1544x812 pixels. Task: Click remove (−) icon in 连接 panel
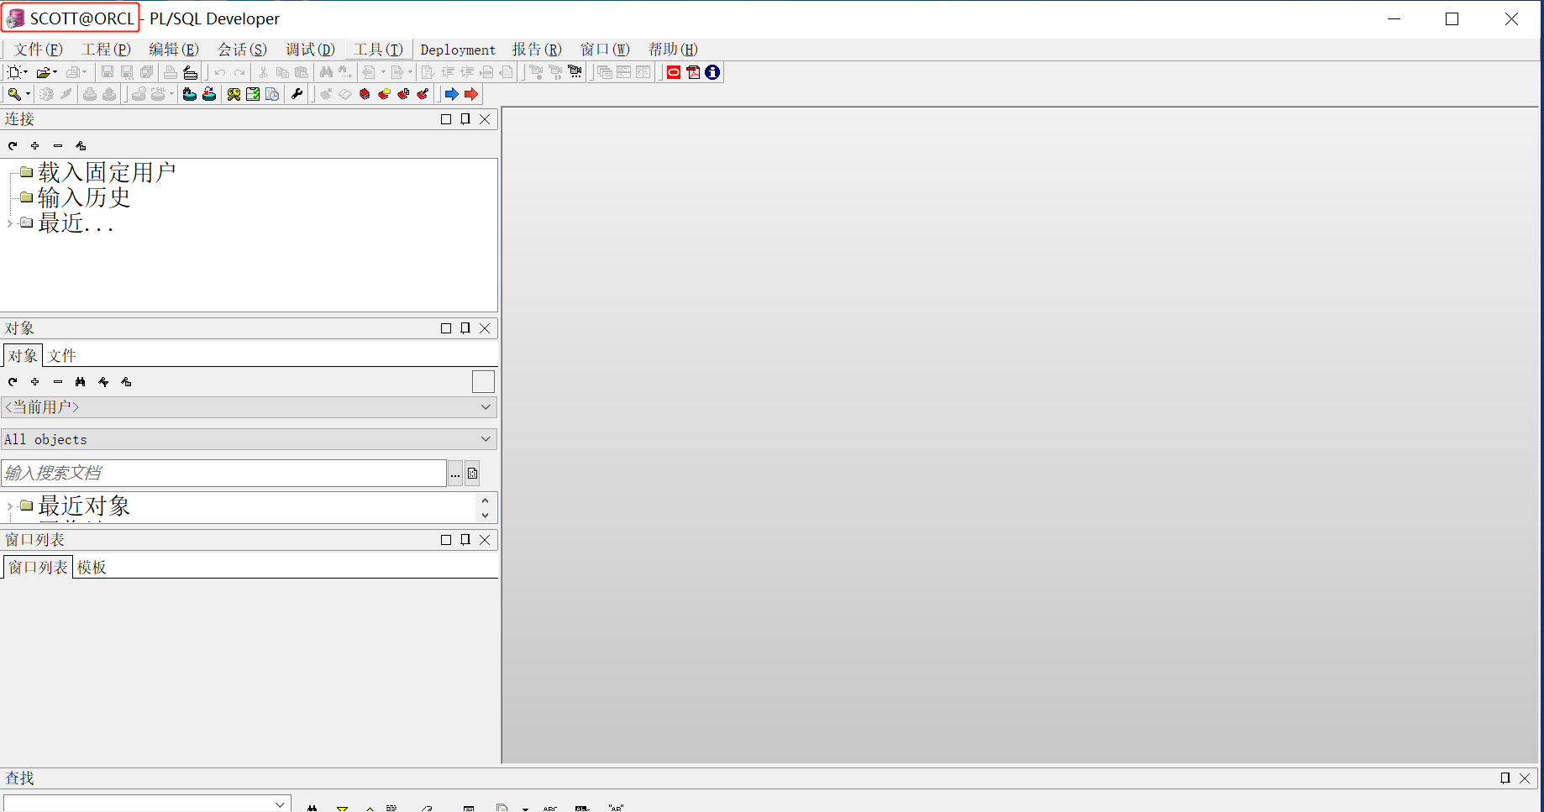tap(58, 146)
